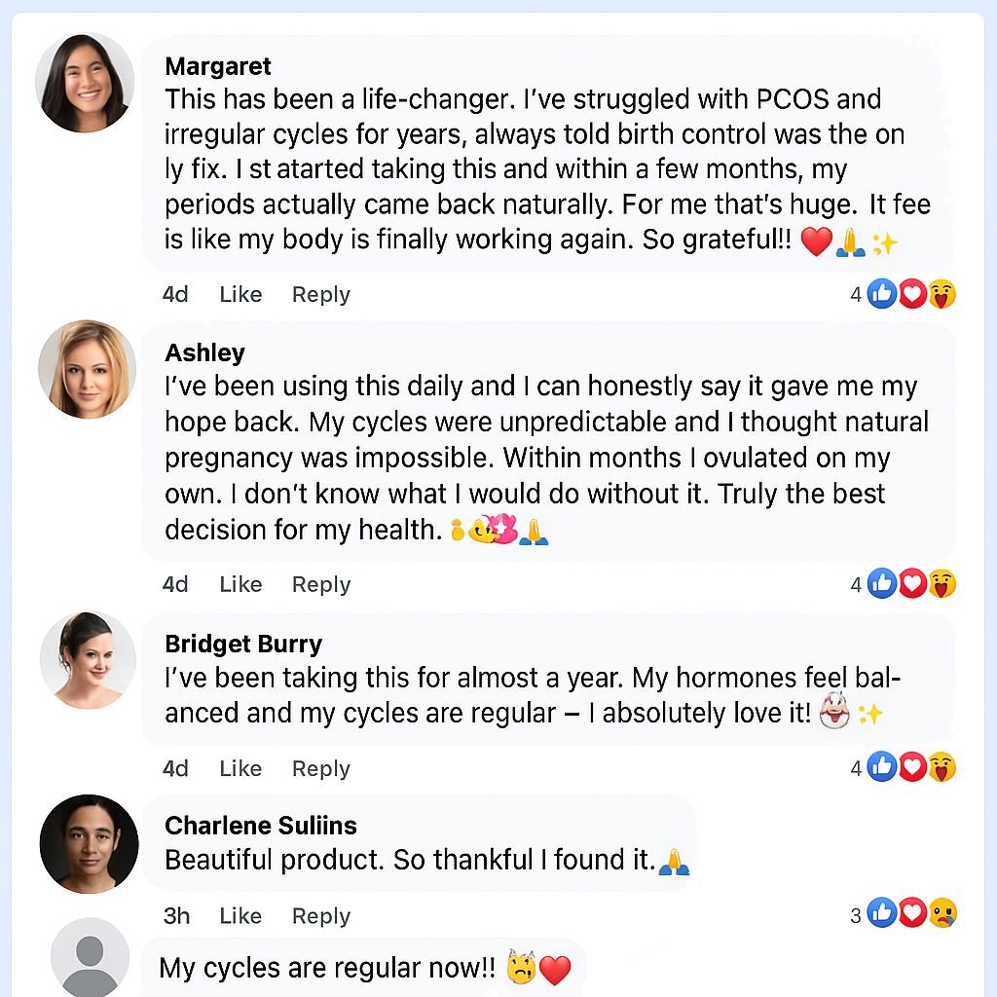Click the emoji face reaction on Margaret's comment

(x=942, y=293)
